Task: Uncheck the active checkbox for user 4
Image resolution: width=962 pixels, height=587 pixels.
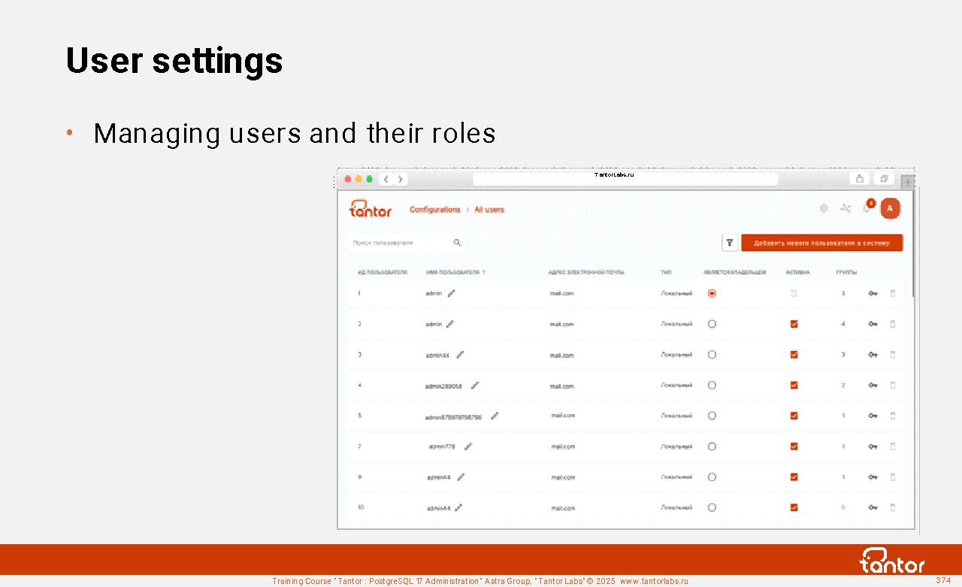Action: tap(794, 386)
